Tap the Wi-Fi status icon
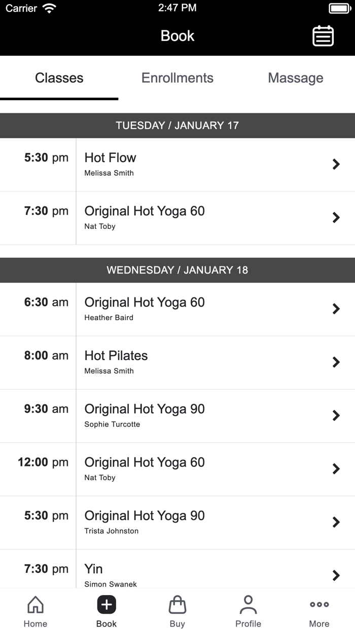The image size is (355, 630). point(48,8)
